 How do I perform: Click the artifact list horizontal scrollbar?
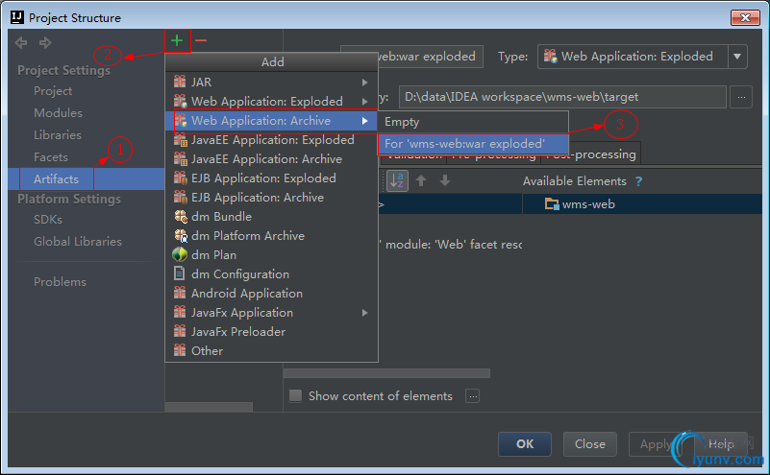point(210,407)
